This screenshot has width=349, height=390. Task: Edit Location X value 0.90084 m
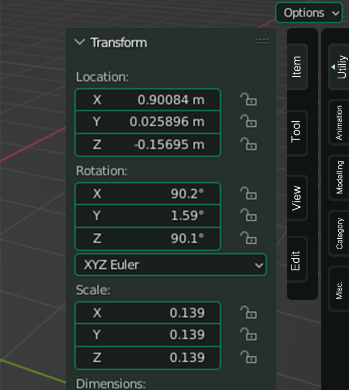148,100
